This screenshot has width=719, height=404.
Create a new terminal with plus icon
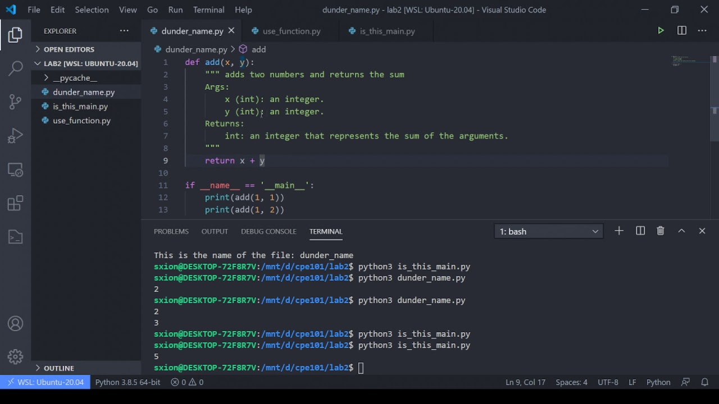pyautogui.click(x=619, y=231)
